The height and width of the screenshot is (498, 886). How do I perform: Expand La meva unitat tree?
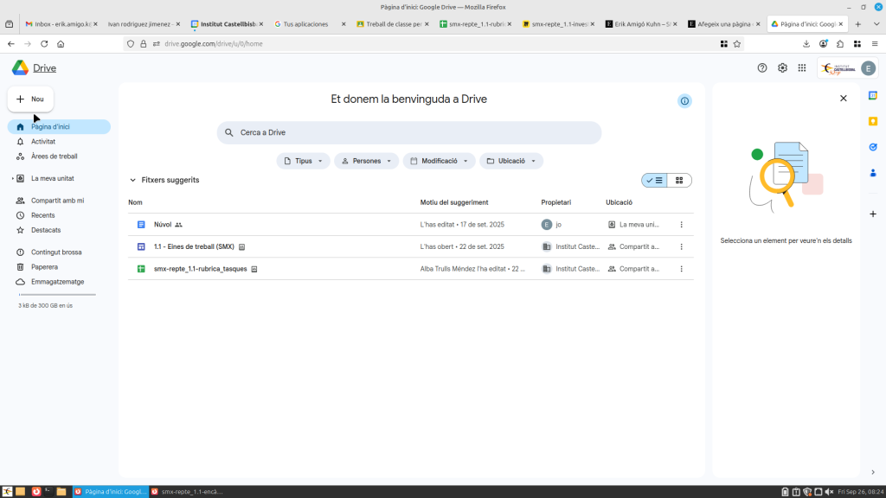pos(12,179)
